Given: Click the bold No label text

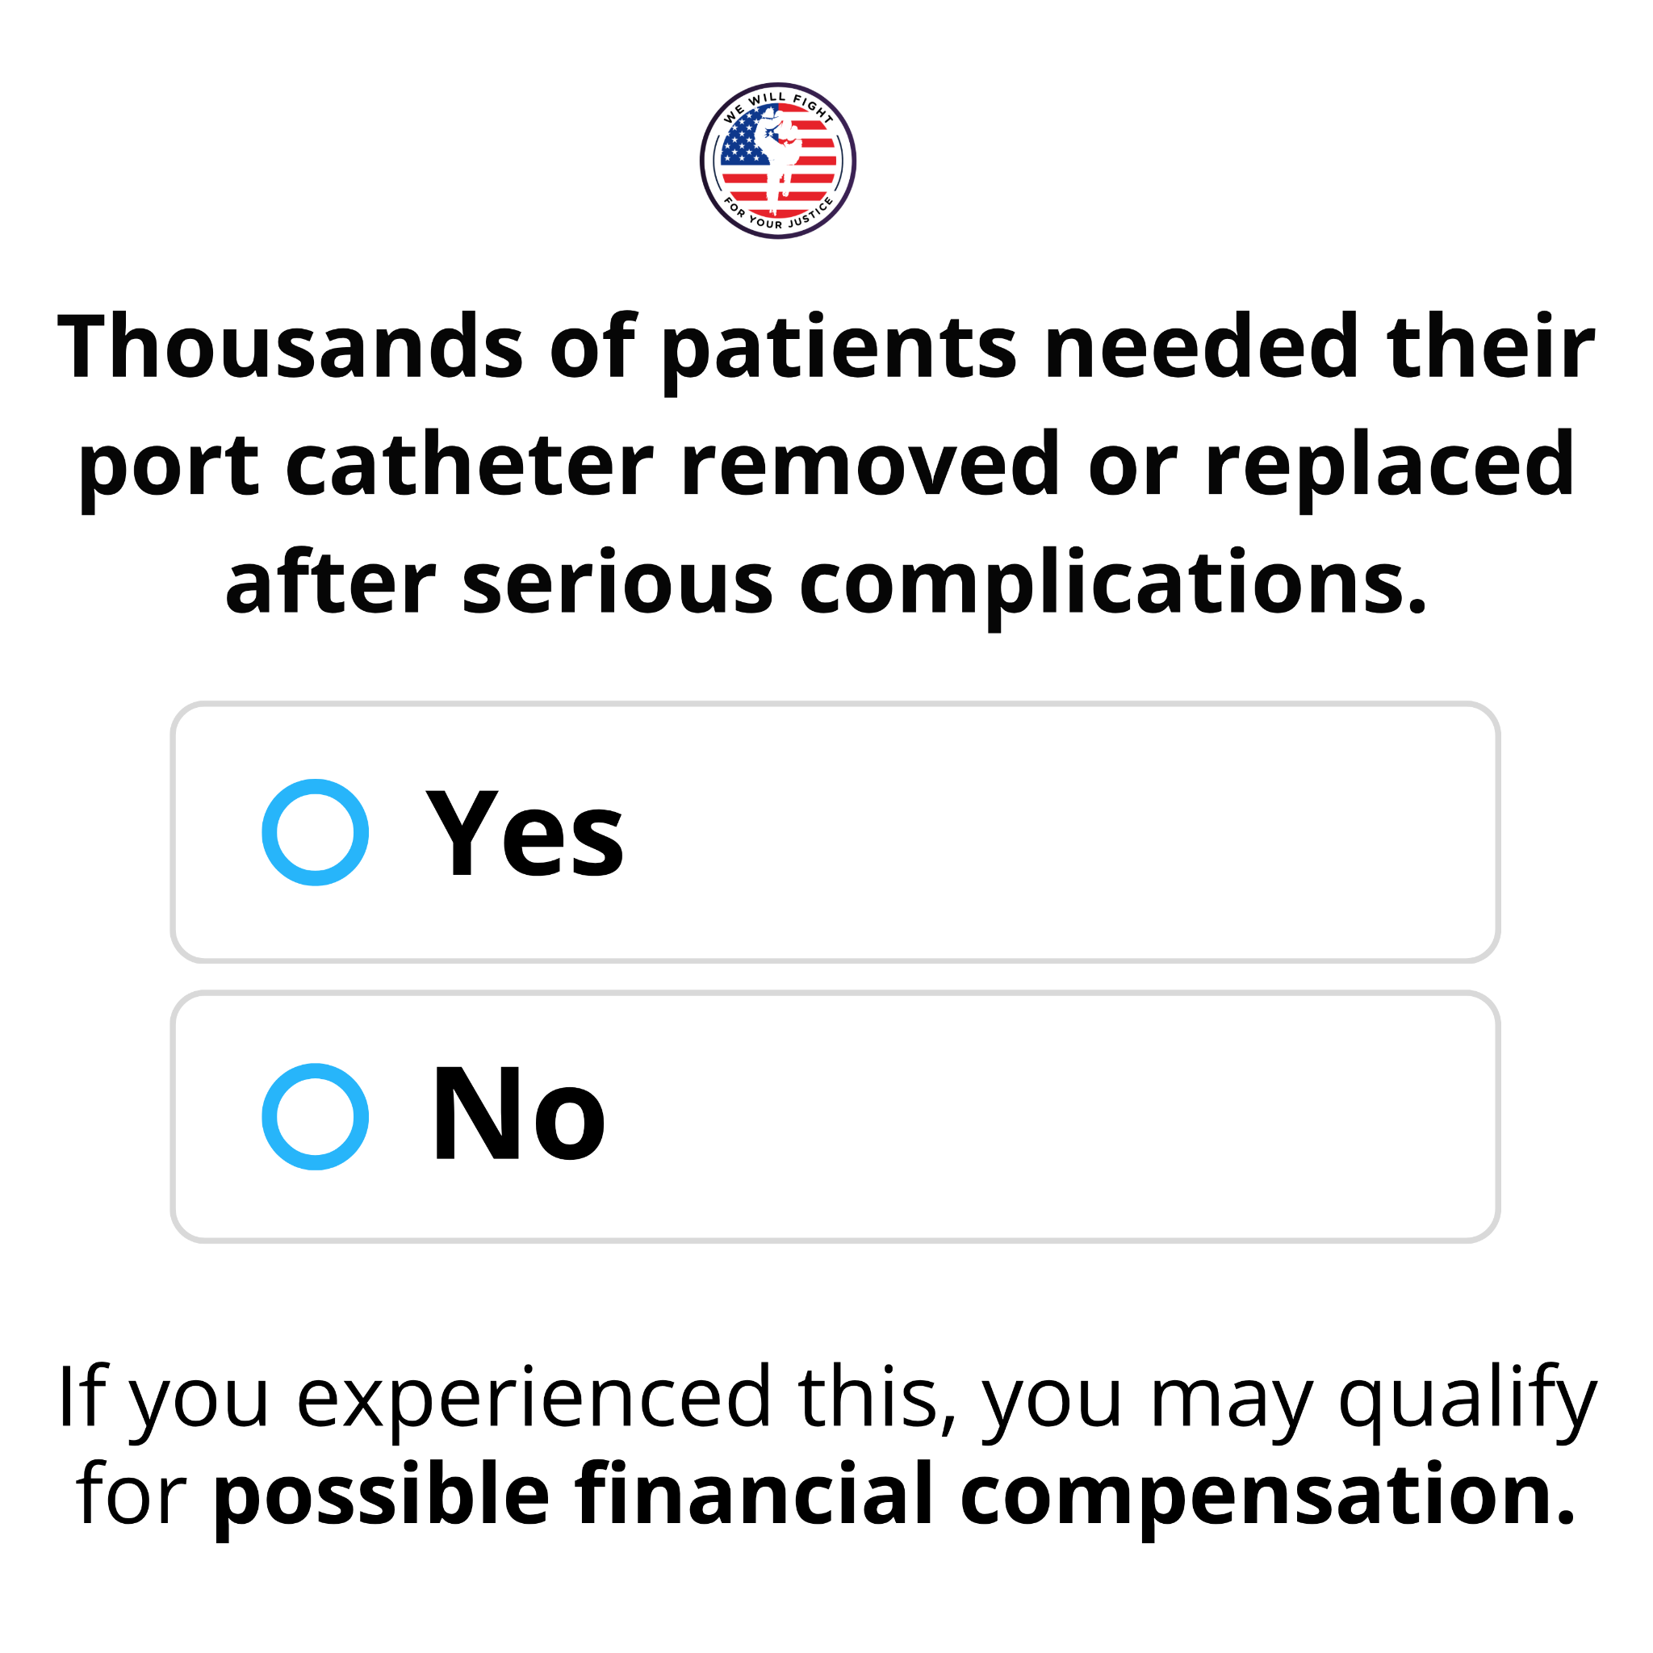Looking at the screenshot, I should (x=518, y=1113).
